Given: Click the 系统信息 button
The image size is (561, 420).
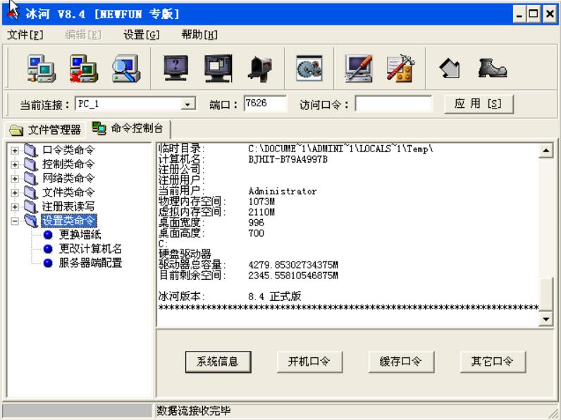Looking at the screenshot, I should click(x=218, y=362).
